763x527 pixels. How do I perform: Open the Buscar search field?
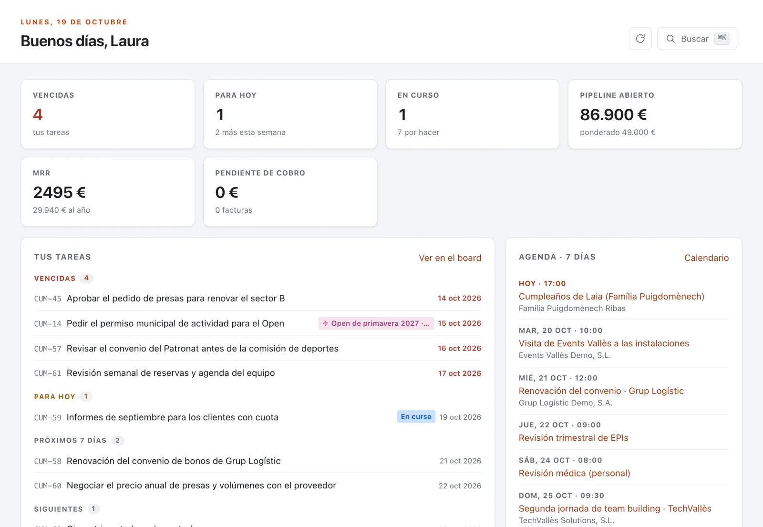tap(697, 39)
